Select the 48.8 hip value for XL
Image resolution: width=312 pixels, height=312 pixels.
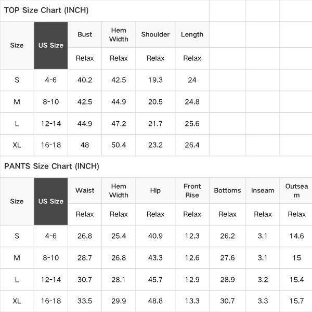pos(155,301)
